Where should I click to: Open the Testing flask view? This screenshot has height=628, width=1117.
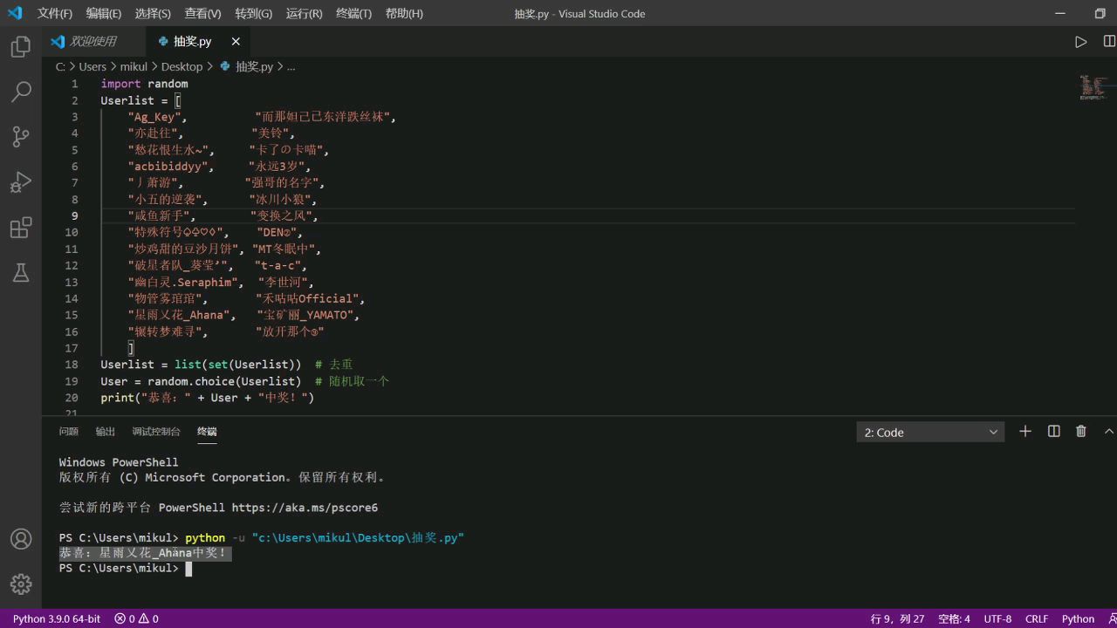[x=21, y=273]
